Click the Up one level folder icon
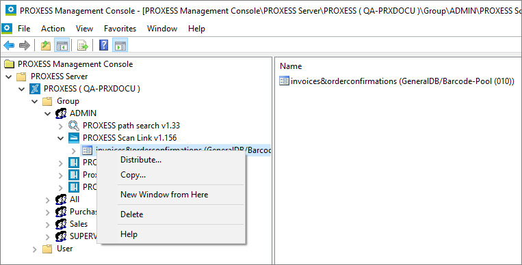The height and width of the screenshot is (265, 522). coord(46,45)
